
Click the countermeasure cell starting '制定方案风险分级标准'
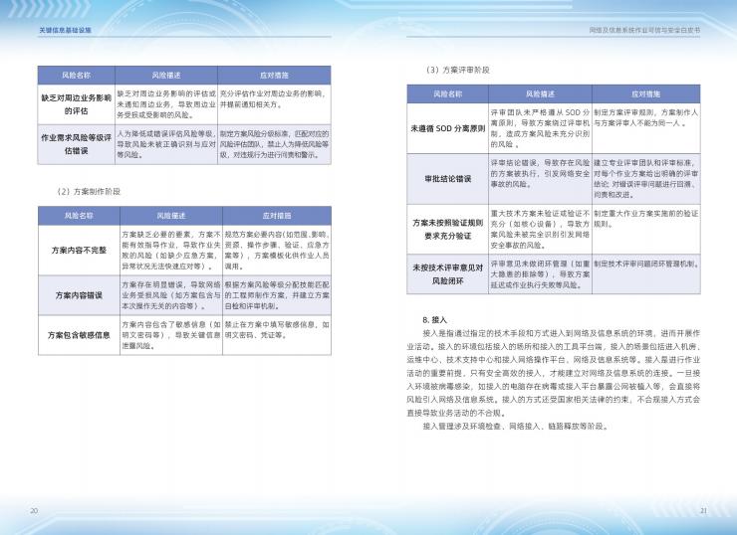point(274,144)
